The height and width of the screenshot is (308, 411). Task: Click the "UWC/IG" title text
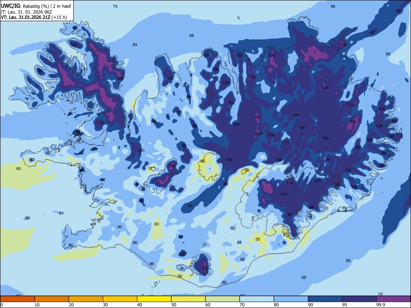10,6
